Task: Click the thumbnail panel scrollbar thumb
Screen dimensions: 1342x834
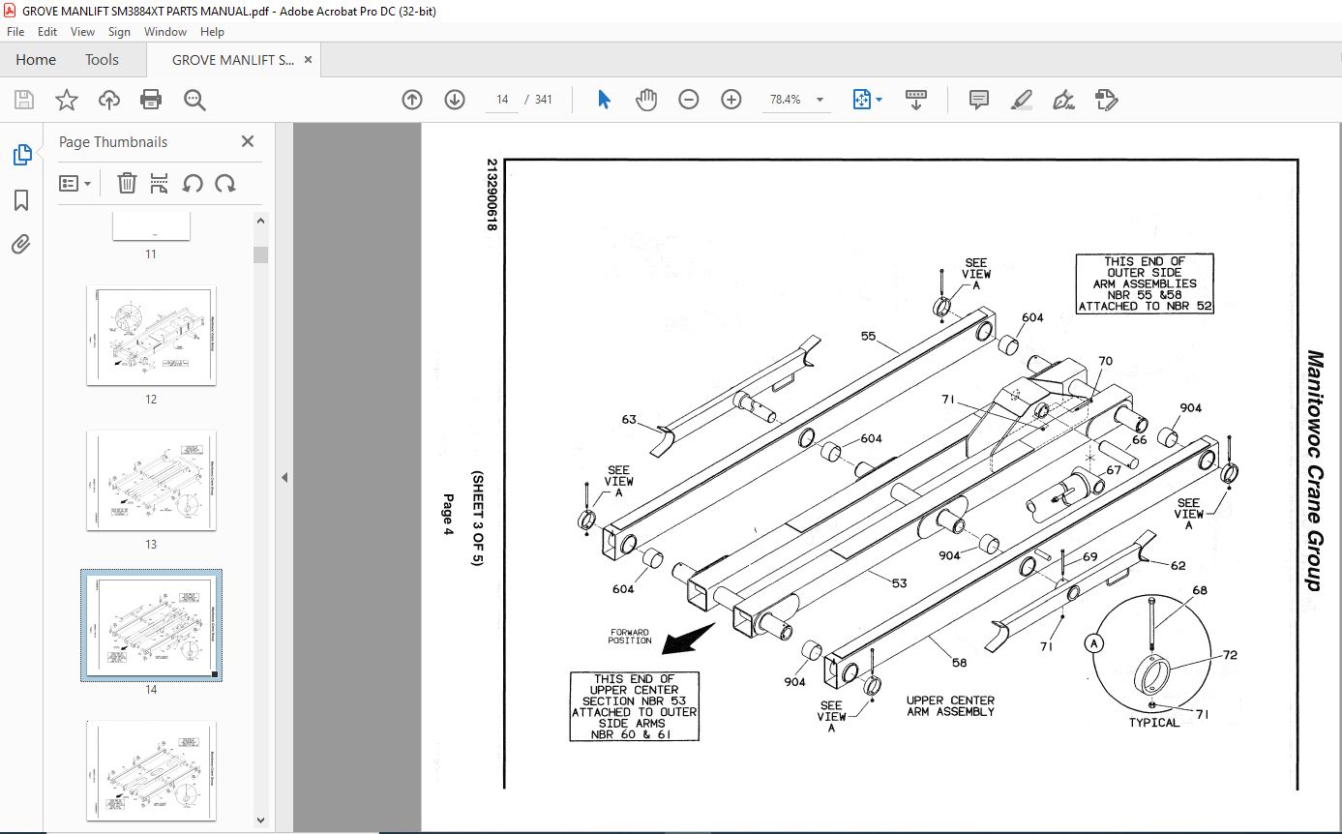Action: [x=261, y=254]
